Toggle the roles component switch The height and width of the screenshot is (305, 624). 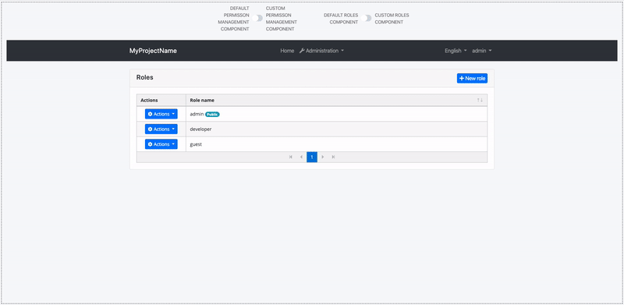click(366, 18)
